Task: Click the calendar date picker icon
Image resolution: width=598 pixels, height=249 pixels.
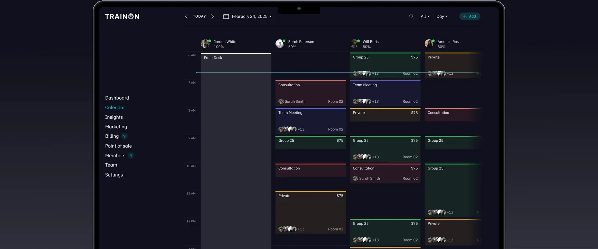Action: pos(226,16)
